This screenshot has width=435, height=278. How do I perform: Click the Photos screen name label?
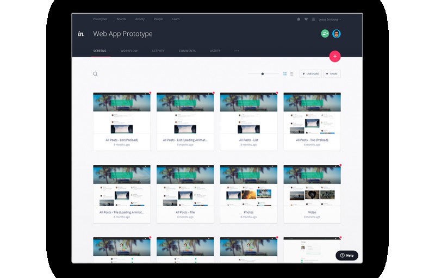point(248,212)
